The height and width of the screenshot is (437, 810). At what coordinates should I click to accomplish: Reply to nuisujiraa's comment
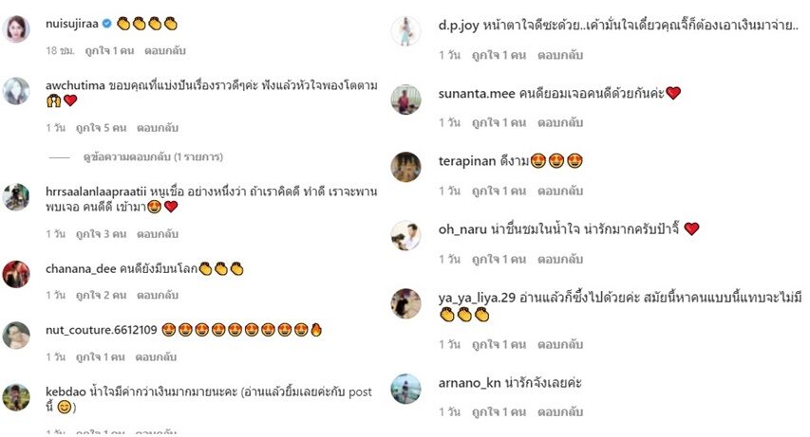165,50
